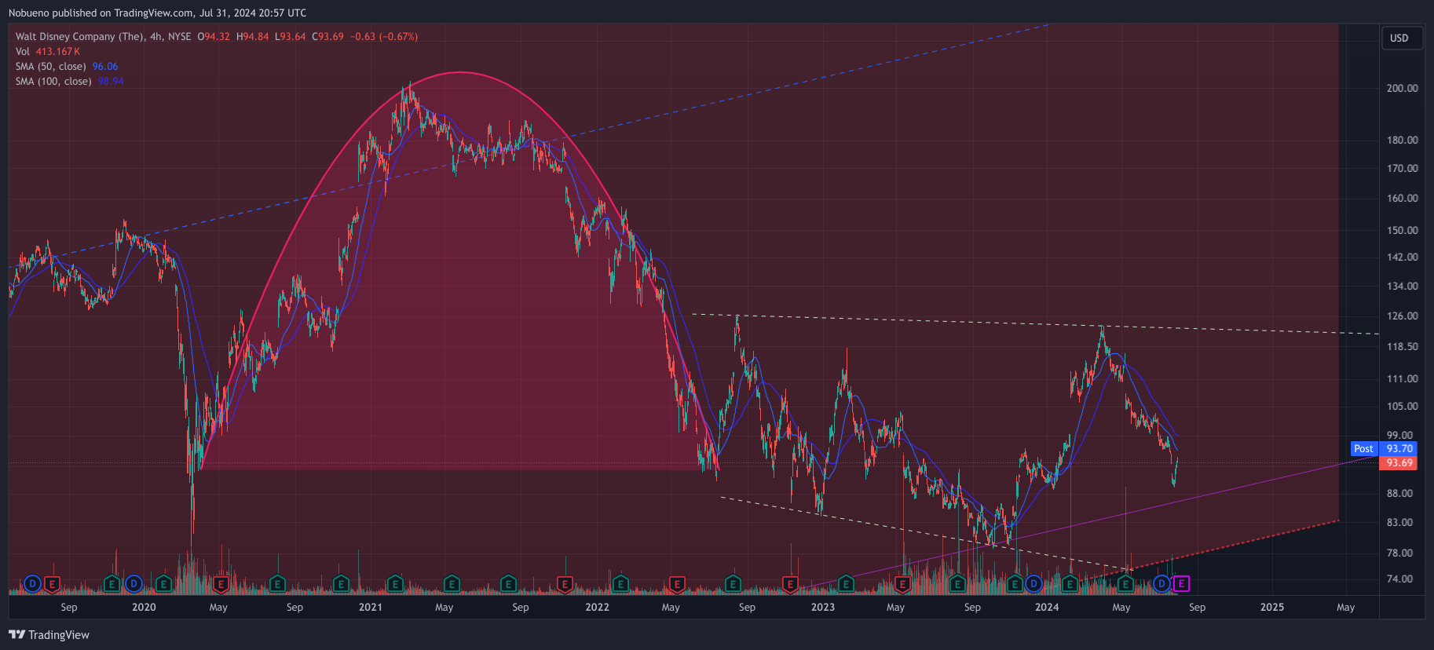
Task: Open the green earnings marker of November 2023
Action: point(1015,583)
